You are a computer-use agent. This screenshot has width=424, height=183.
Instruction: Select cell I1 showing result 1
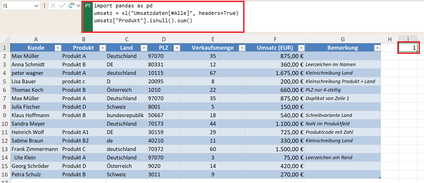[x=407, y=48]
